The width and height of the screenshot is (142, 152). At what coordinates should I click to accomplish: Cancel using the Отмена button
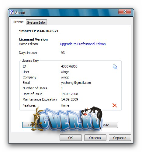click(95, 138)
